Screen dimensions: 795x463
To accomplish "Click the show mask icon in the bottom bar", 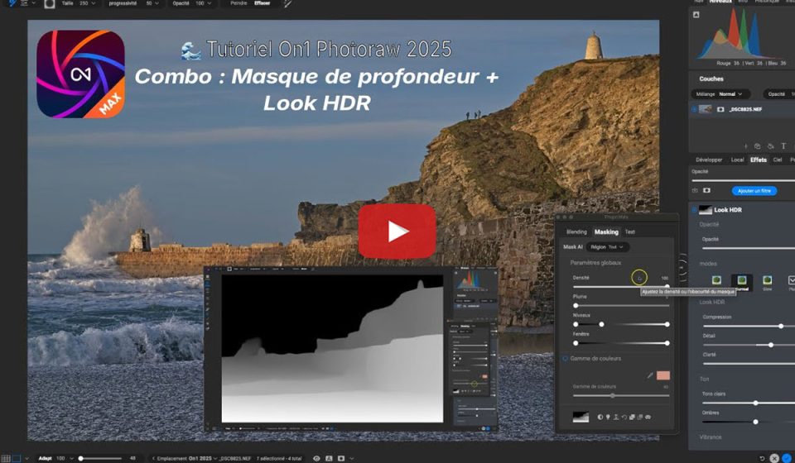I will (340, 458).
